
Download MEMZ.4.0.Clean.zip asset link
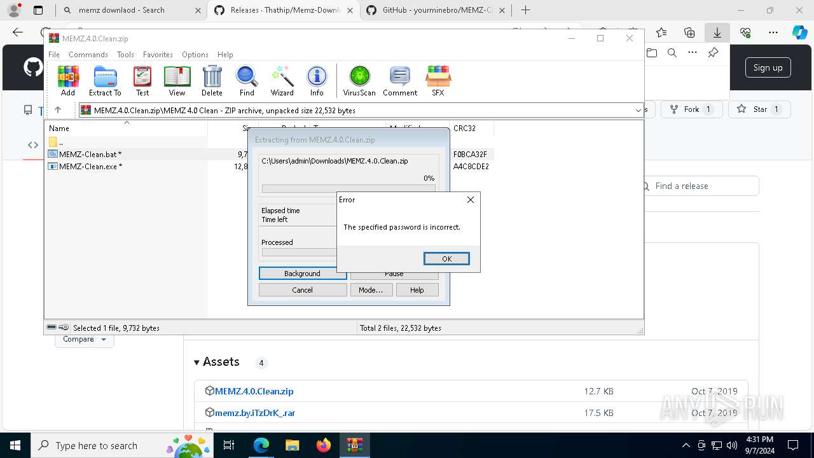[x=254, y=391]
